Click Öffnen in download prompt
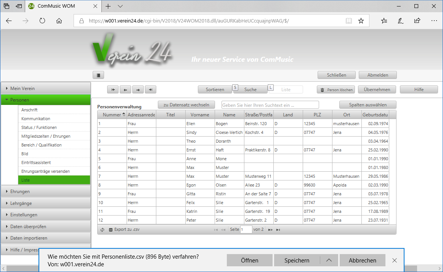 pos(249,261)
